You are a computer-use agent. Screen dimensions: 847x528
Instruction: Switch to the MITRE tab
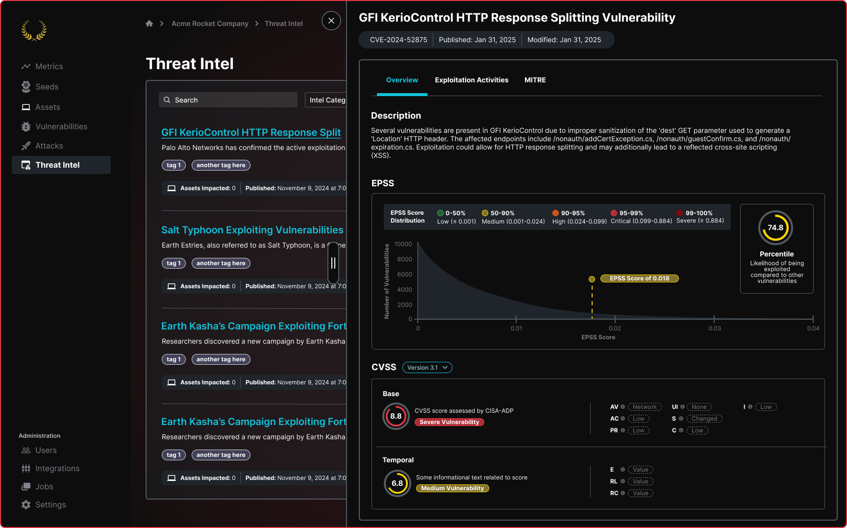[x=535, y=80]
